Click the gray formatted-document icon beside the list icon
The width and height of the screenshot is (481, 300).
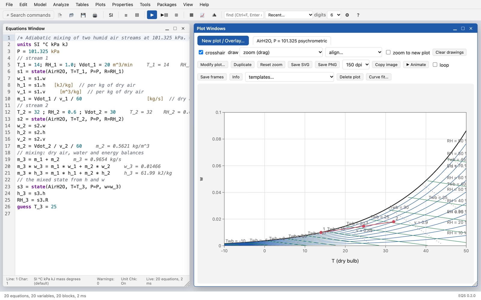click(137, 15)
